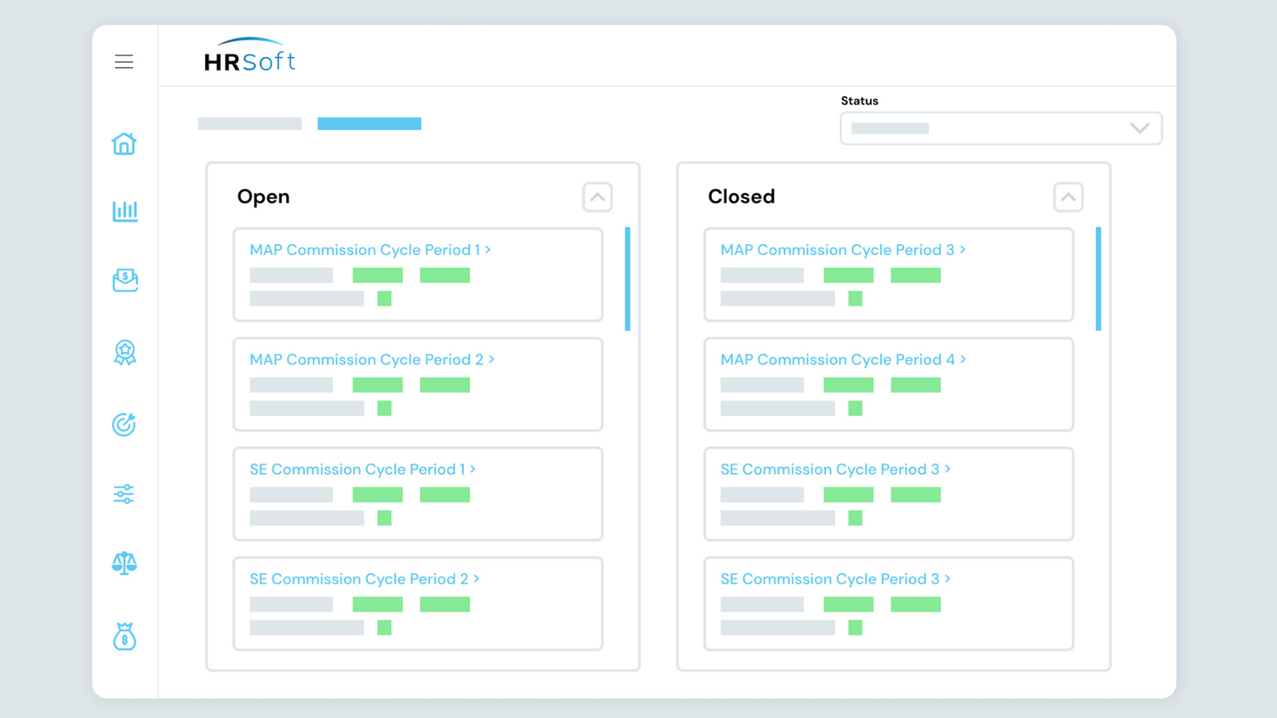Click the Open panel scrollbar
The image size is (1277, 718).
627,278
